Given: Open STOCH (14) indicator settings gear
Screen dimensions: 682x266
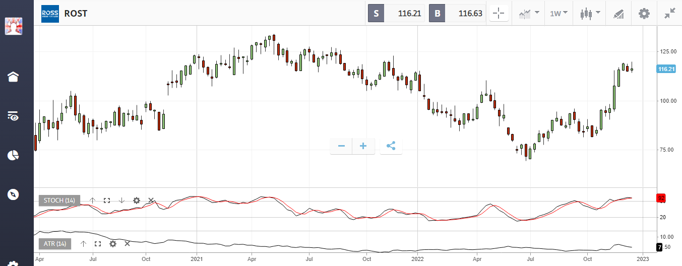Looking at the screenshot, I should (136, 201).
